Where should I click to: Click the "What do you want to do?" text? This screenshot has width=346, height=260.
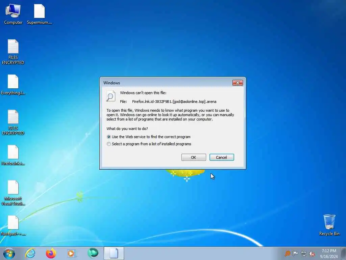(x=127, y=129)
